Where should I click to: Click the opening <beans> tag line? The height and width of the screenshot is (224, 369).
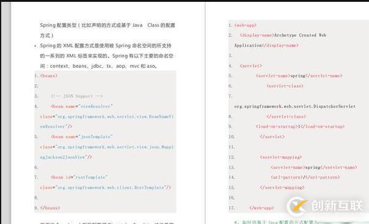tap(49, 76)
